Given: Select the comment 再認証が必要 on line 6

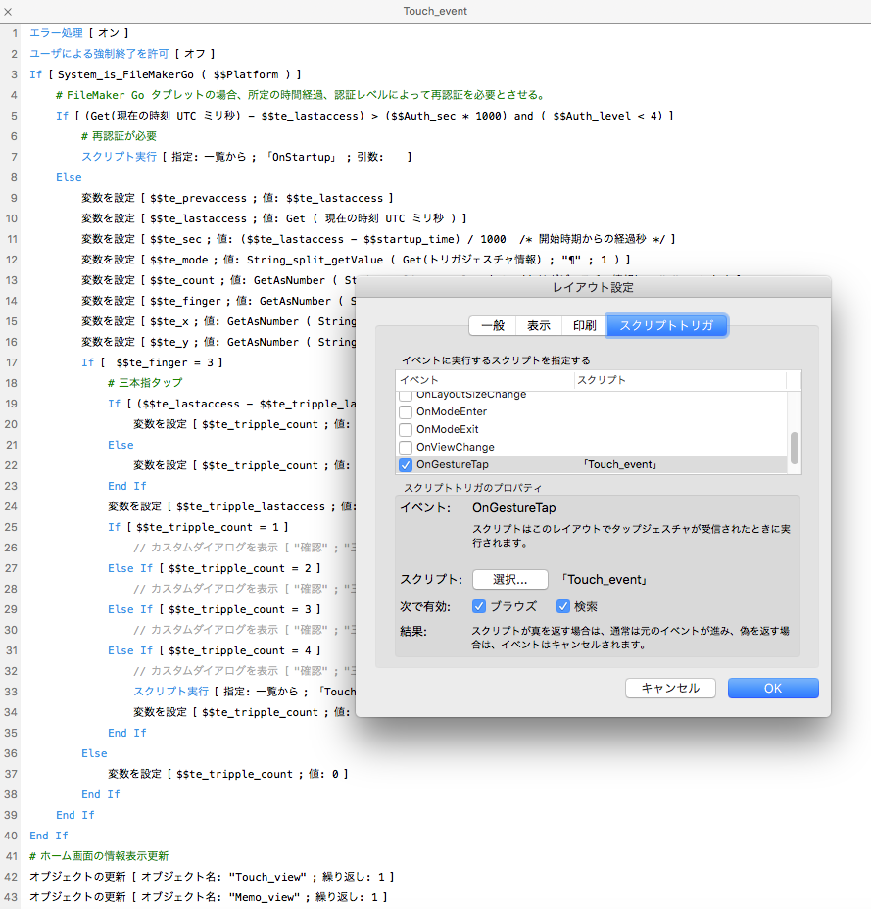Looking at the screenshot, I should click(119, 136).
